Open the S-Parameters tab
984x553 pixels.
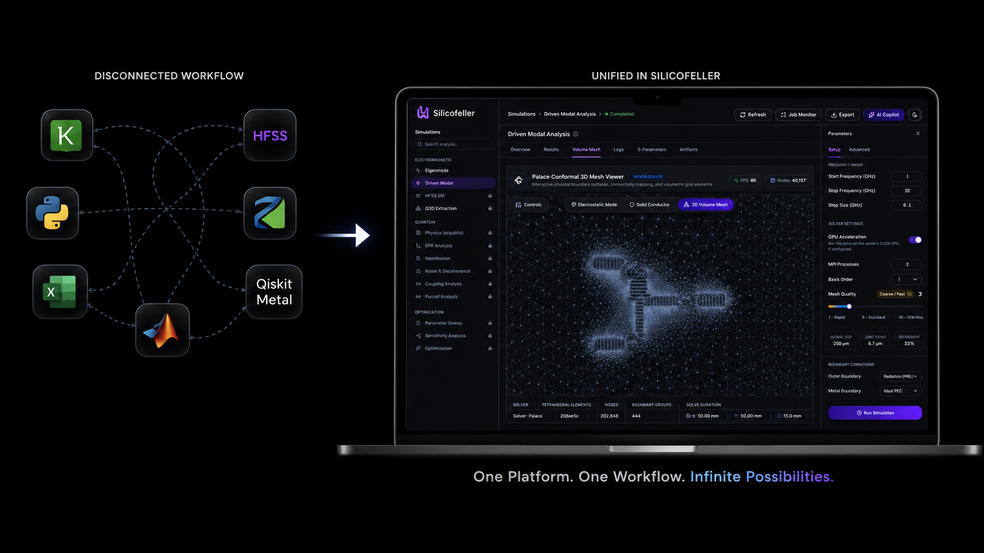(x=651, y=149)
